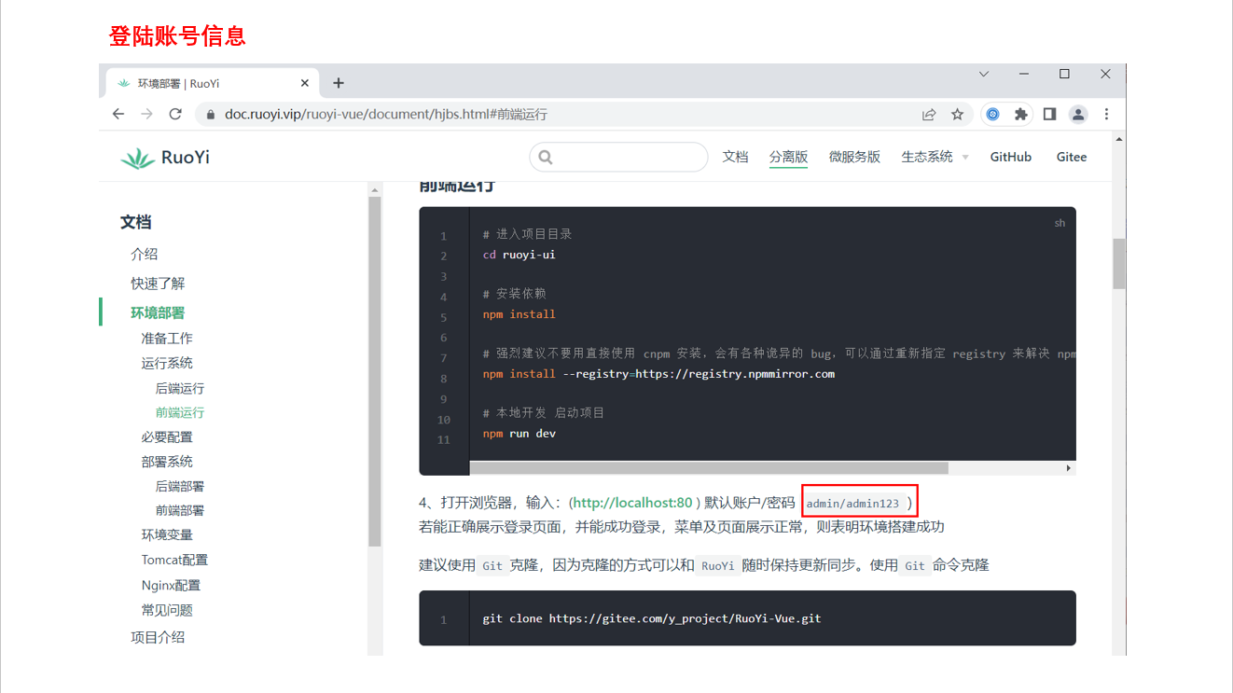Screen dimensions: 1233x693
Task: Go to 必要配置 section
Action: click(x=167, y=437)
